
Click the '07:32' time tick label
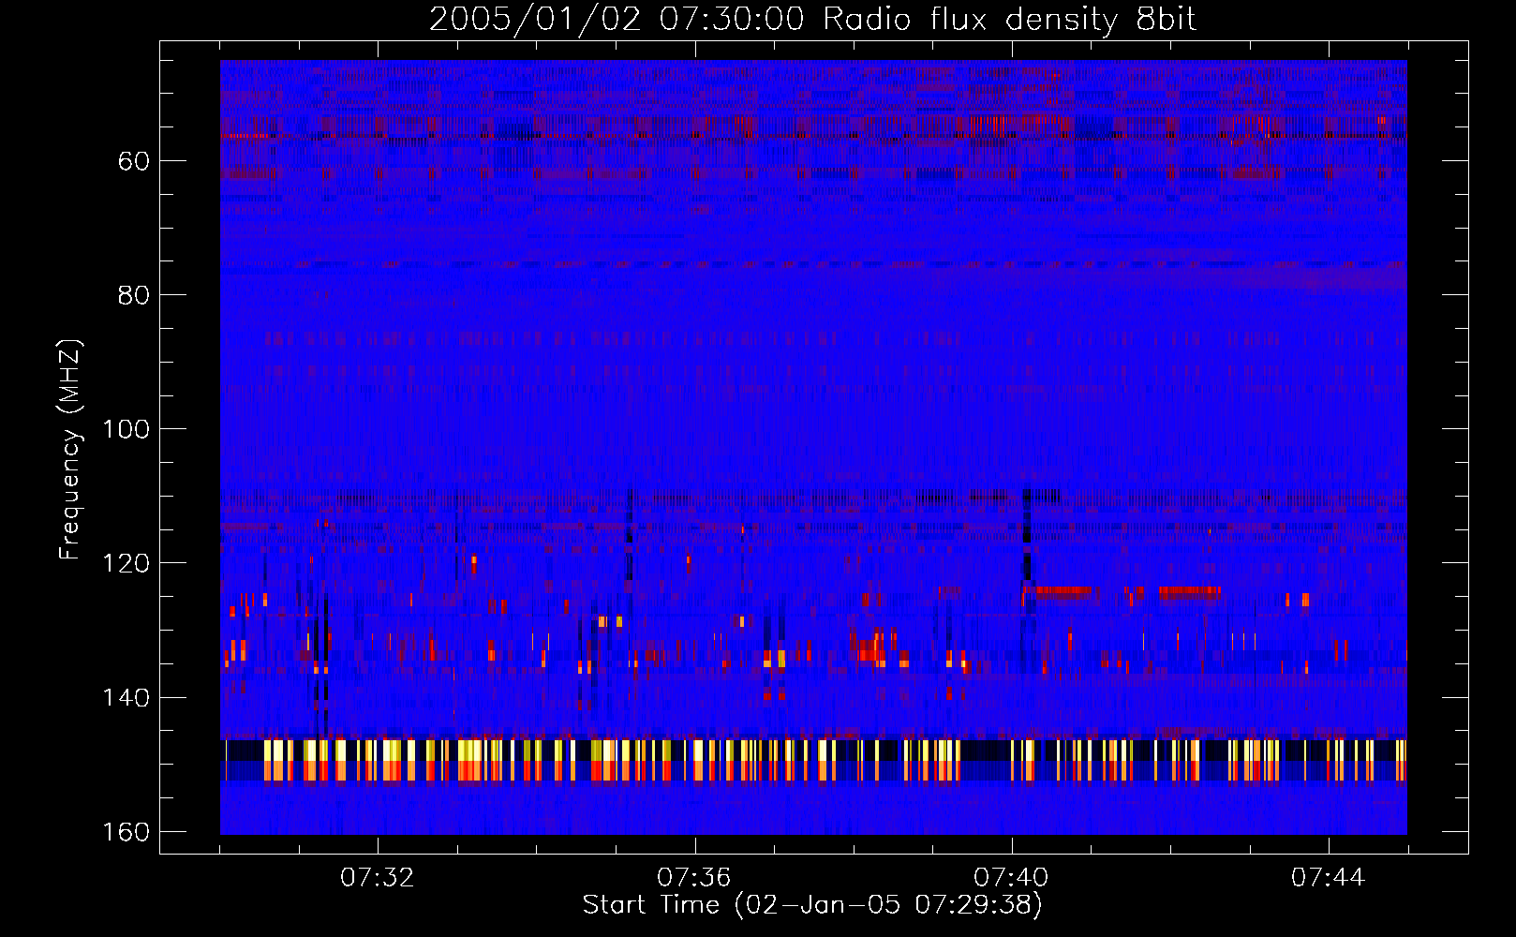(x=378, y=878)
